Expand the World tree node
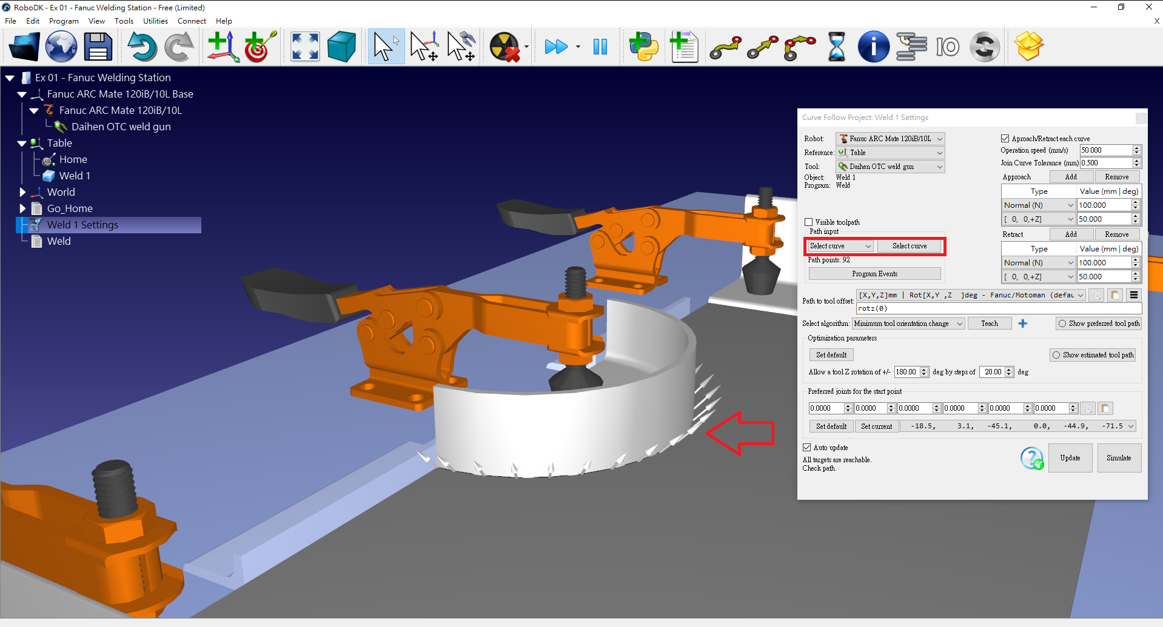Screen dimensions: 1163x627 22,192
